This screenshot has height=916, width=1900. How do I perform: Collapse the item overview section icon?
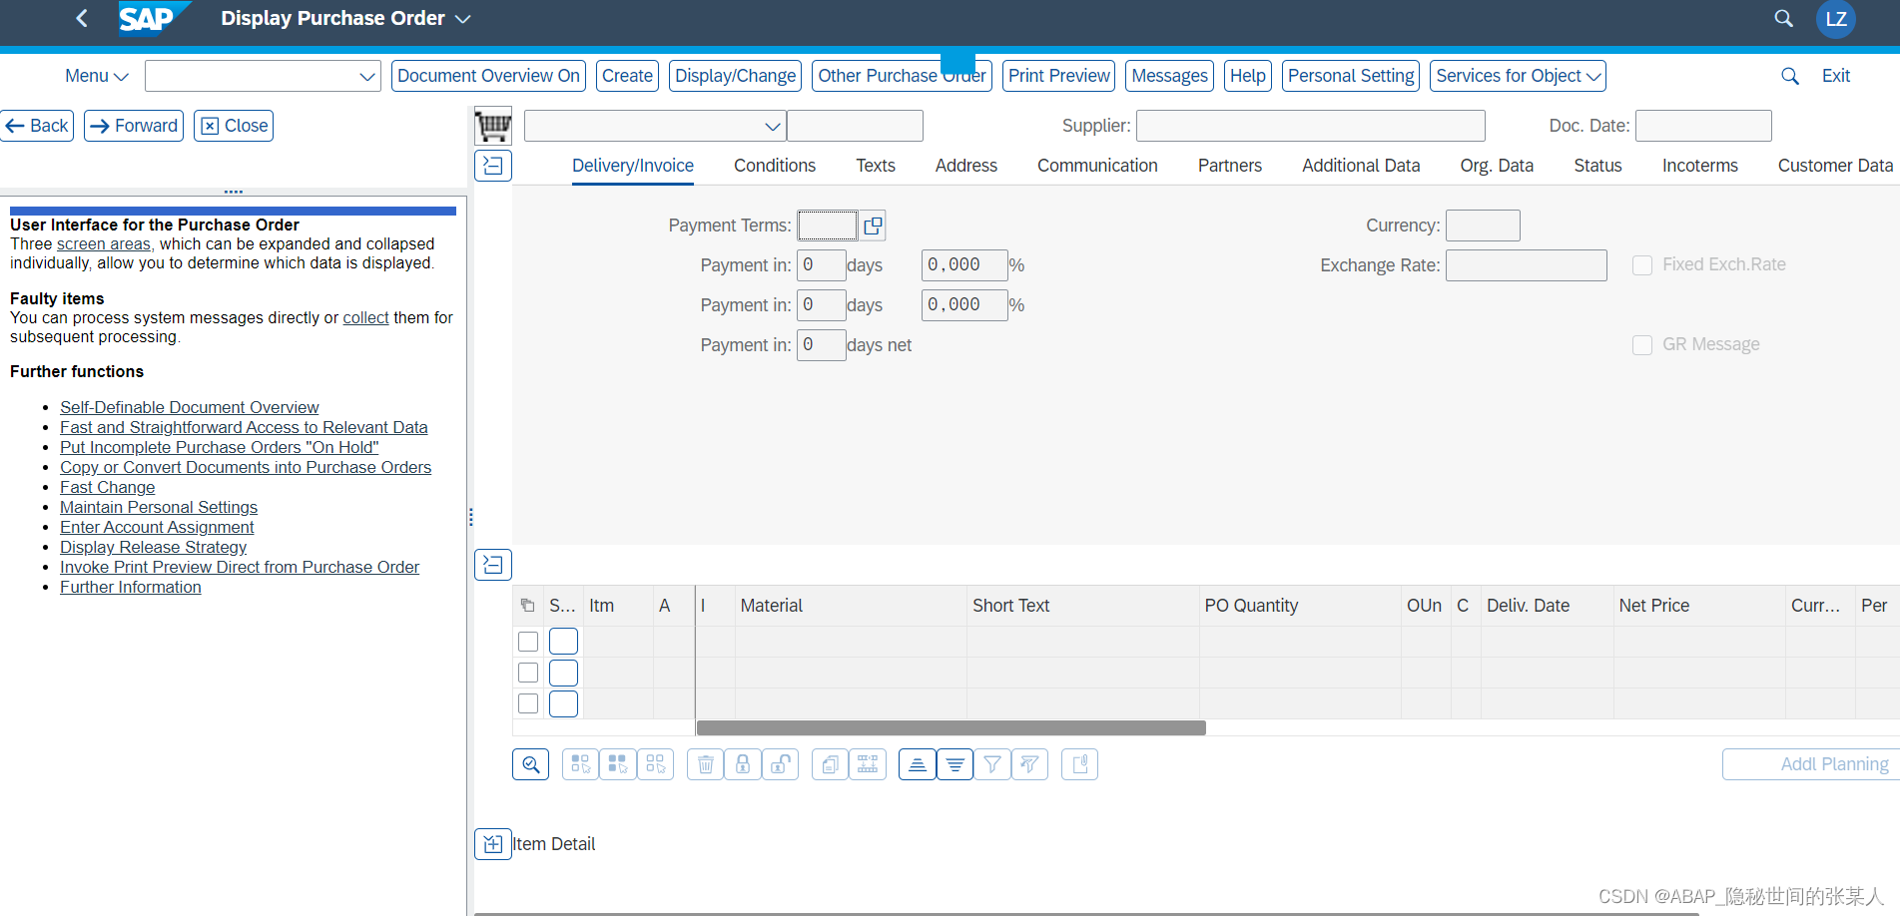click(493, 565)
